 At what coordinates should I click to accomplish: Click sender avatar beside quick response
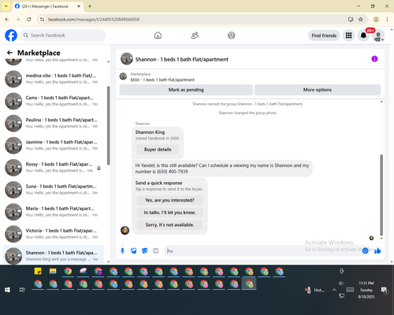pyautogui.click(x=125, y=230)
